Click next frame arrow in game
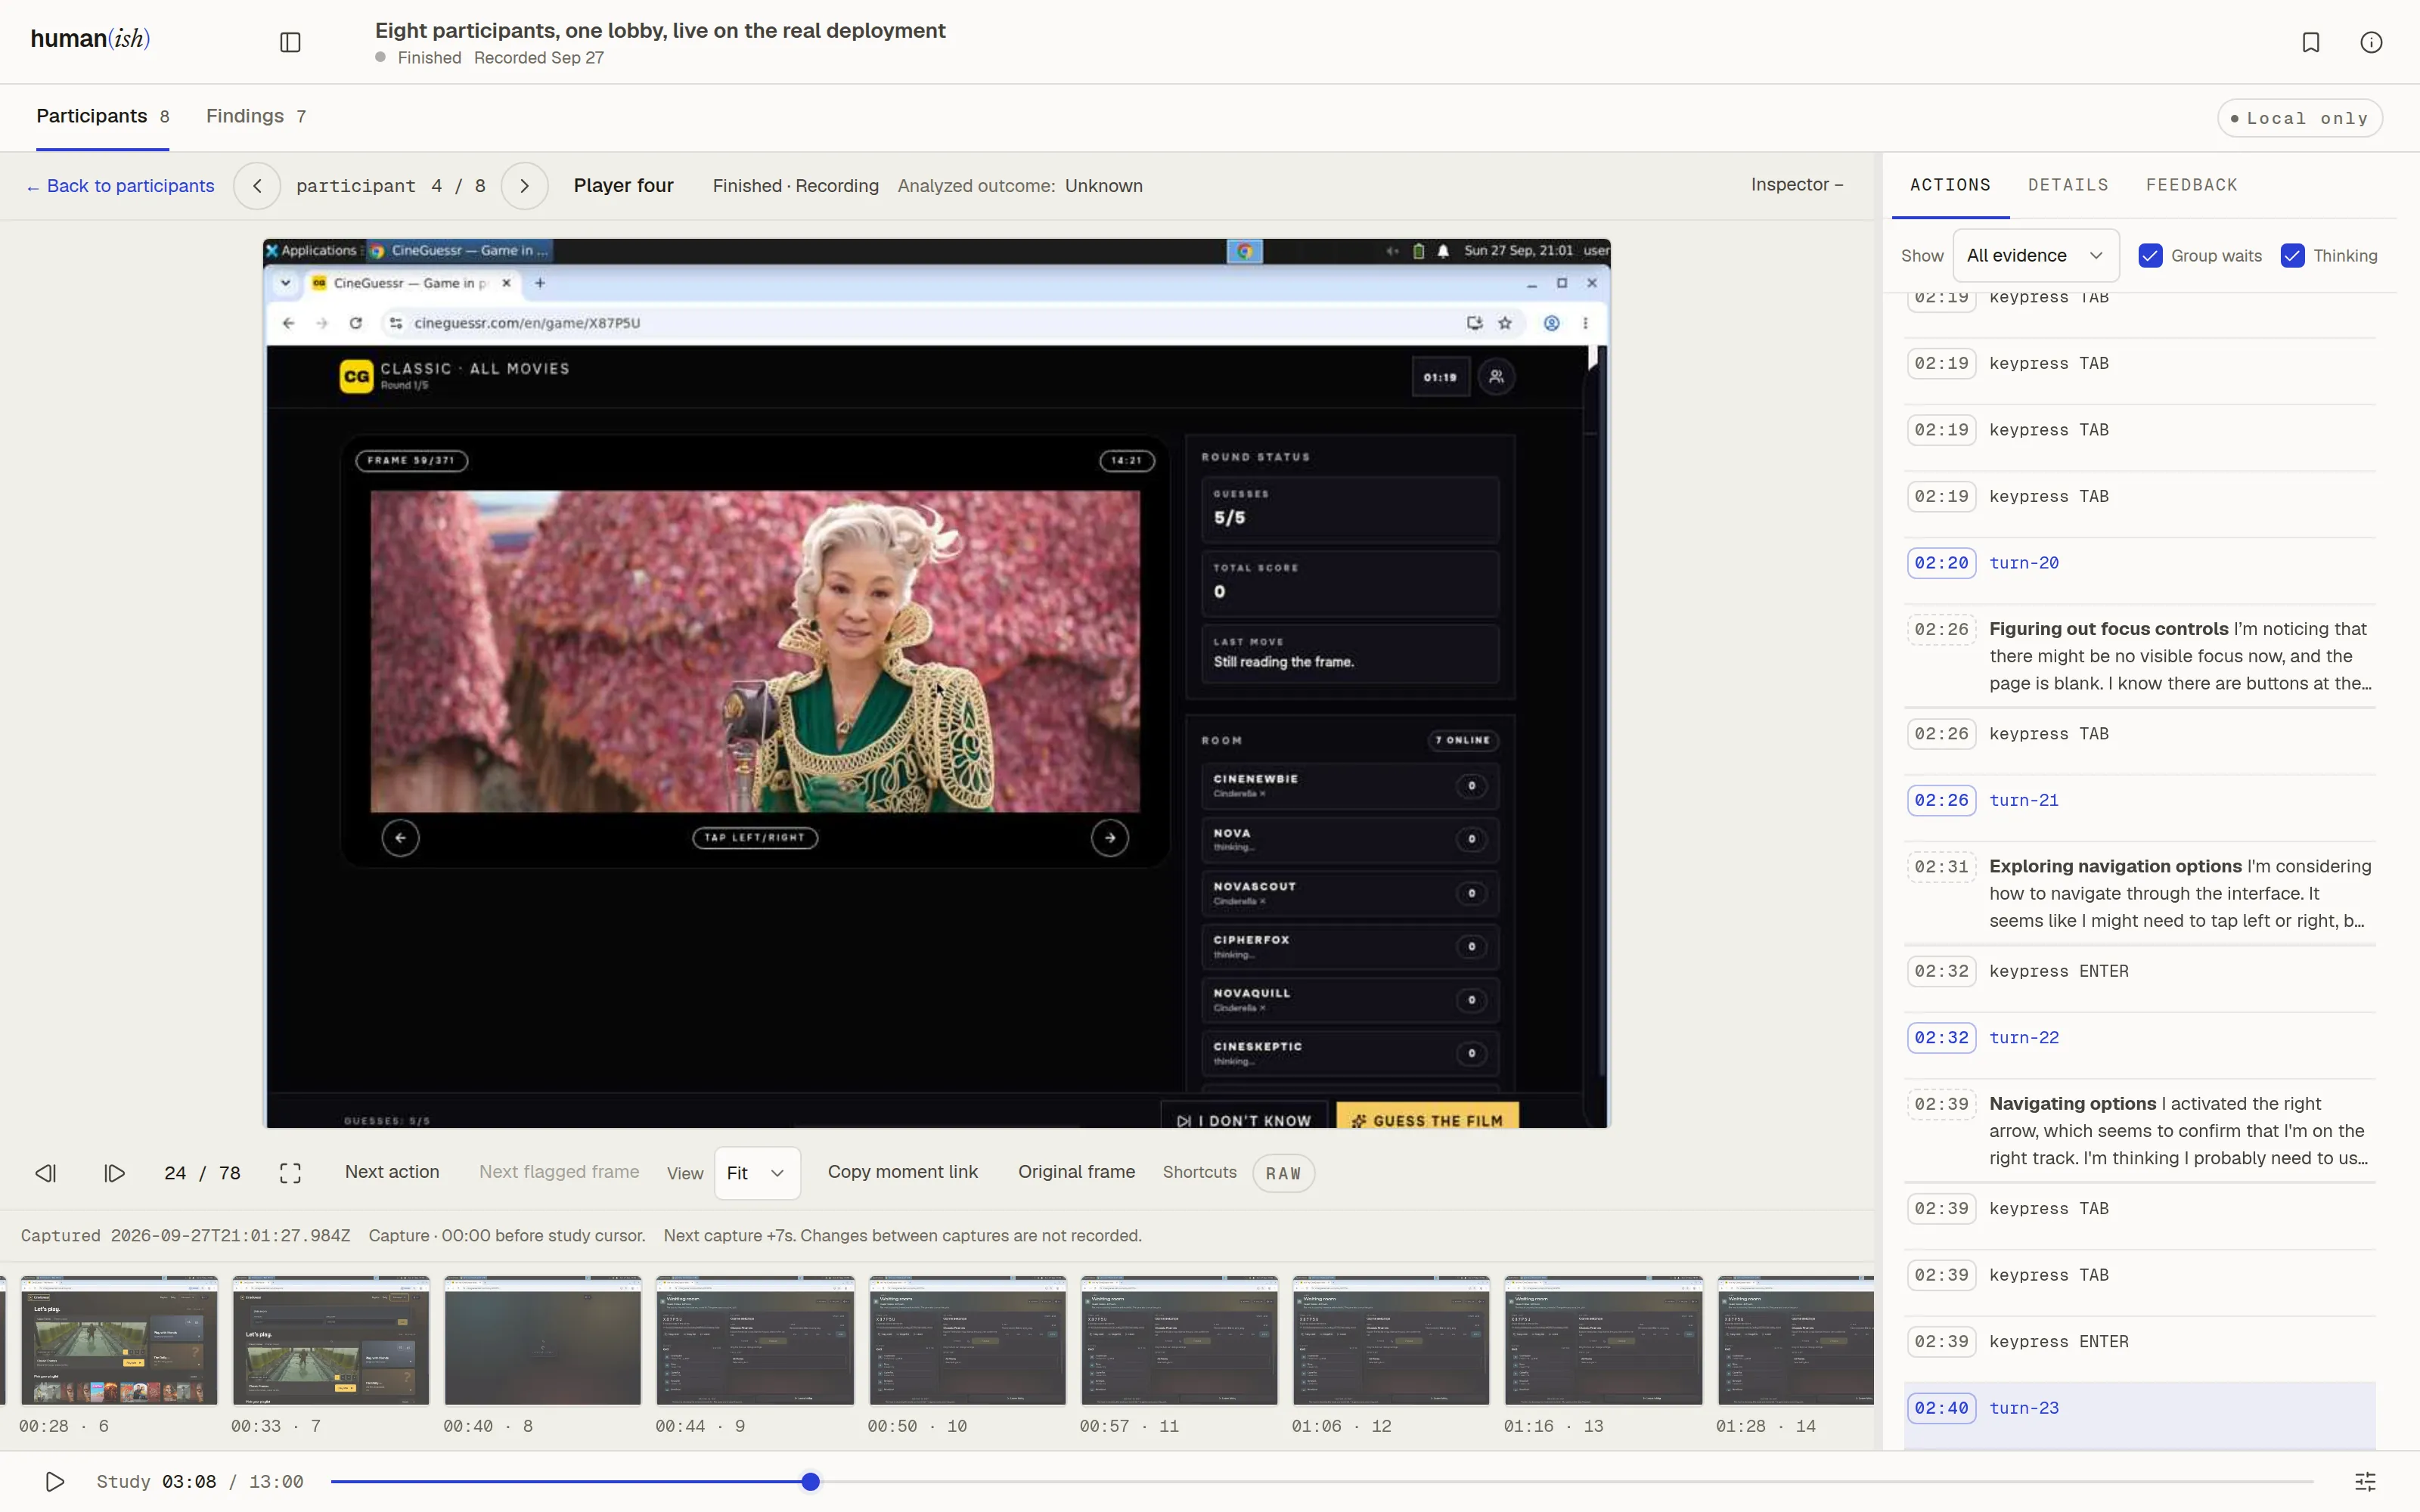This screenshot has height=1512, width=2420. (x=1109, y=838)
